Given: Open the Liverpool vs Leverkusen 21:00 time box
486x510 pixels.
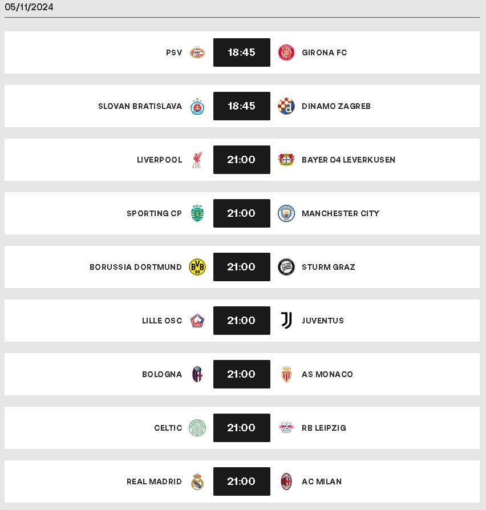Looking at the screenshot, I should point(242,160).
